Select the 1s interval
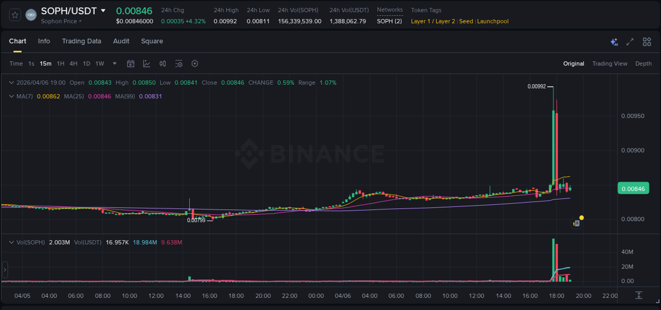Screen dimensions: 661x310 tap(31, 63)
